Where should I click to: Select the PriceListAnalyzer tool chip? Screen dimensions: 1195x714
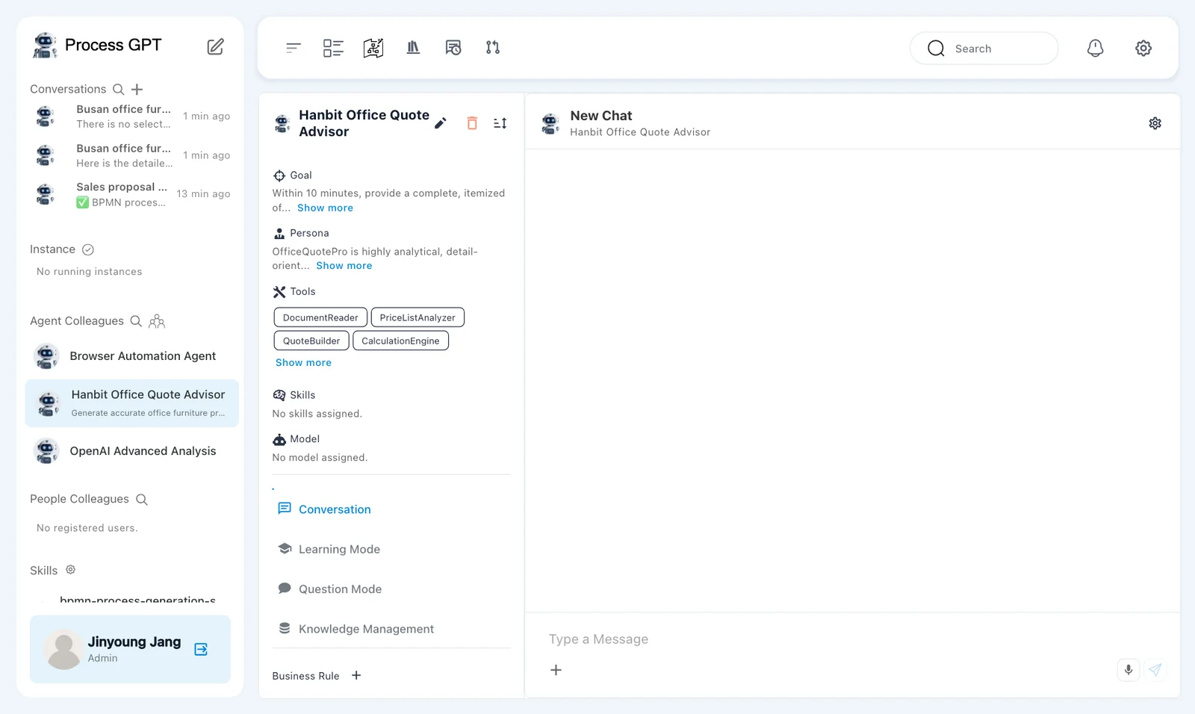(418, 317)
